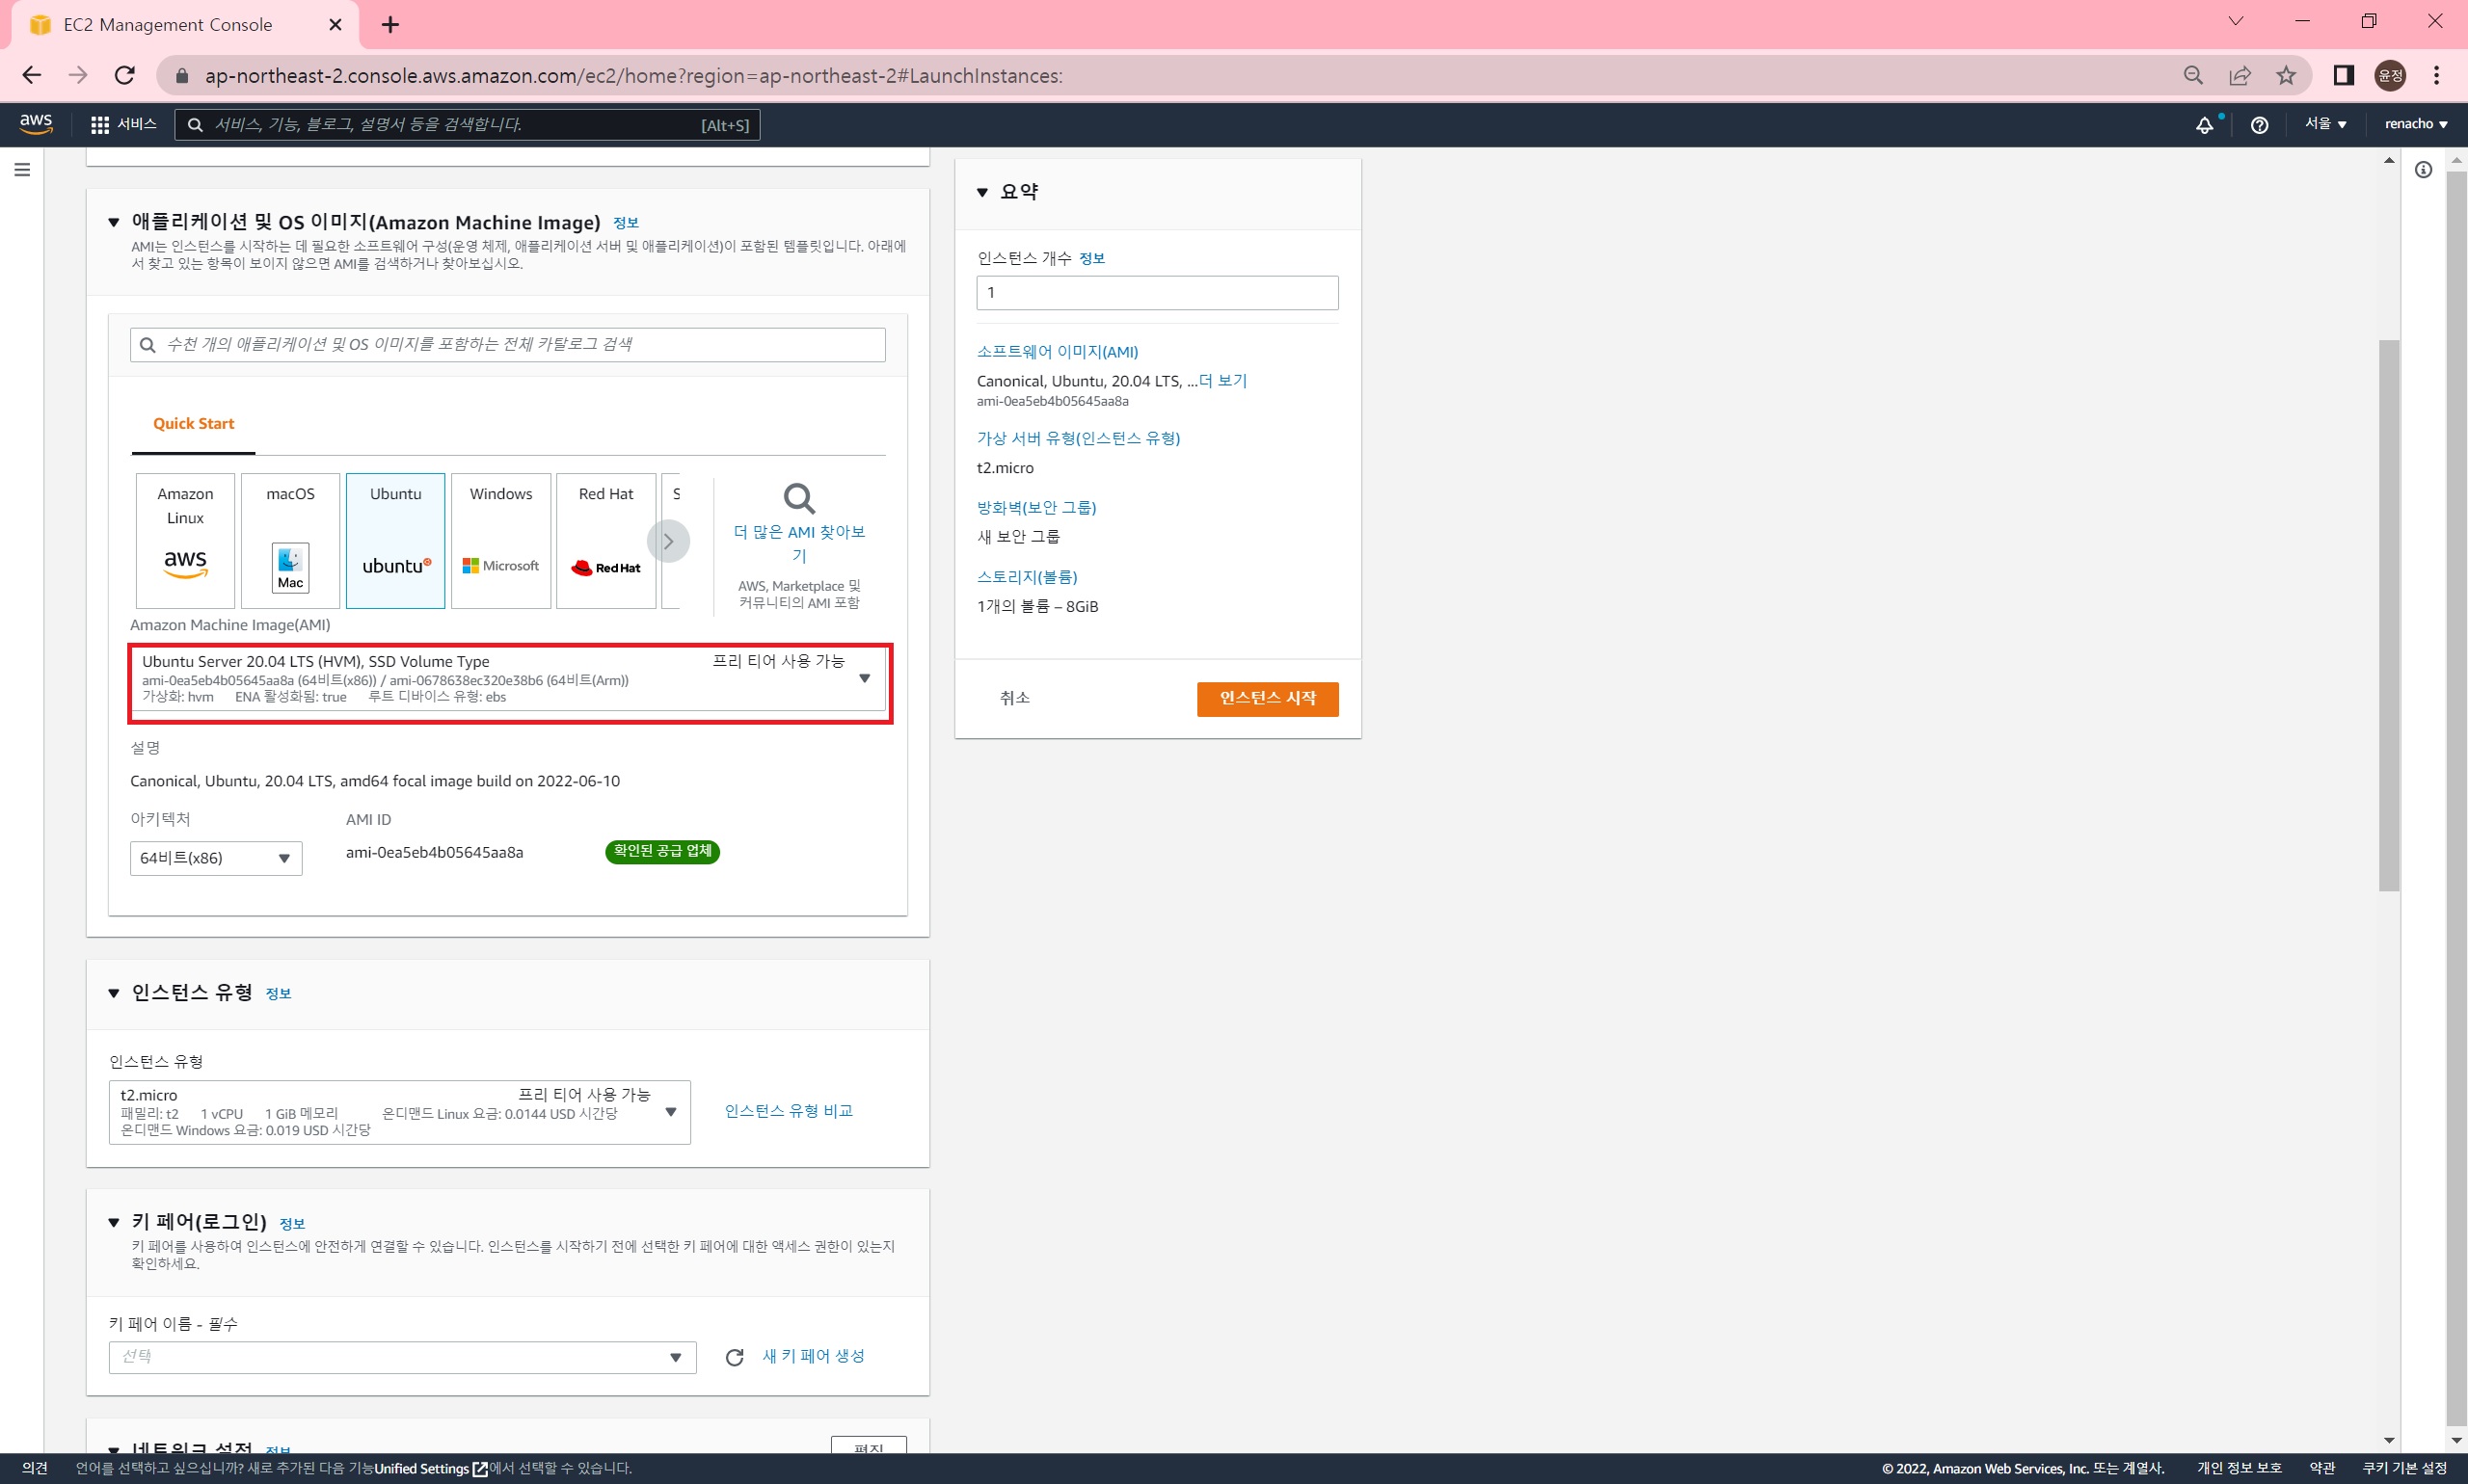Click the browse more AMIs magnifier icon
Screen dimensions: 2468x1484
tap(798, 498)
